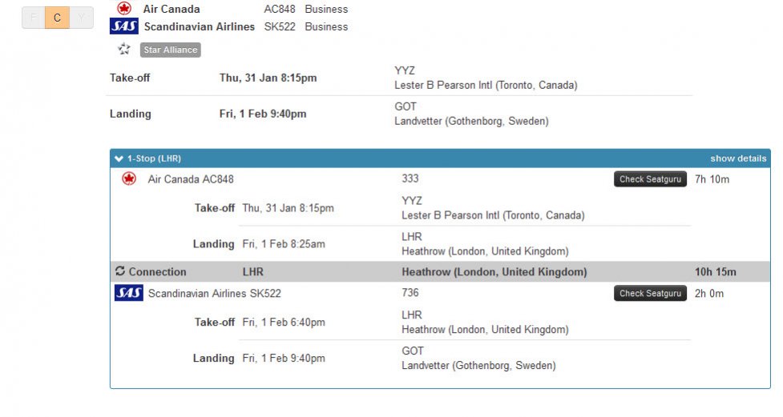The width and height of the screenshot is (783, 417).
Task: Click the show details link
Action: tap(737, 158)
